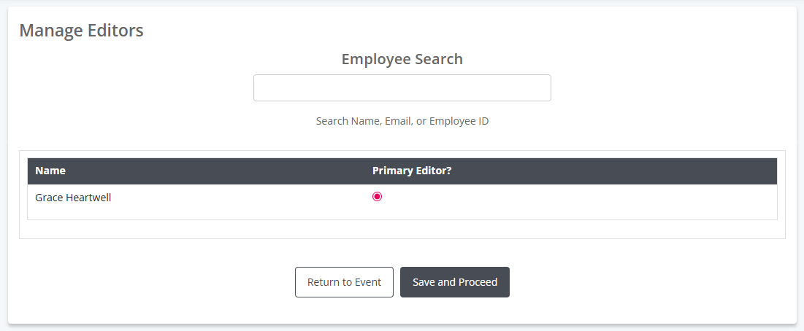Select Grace Heartwell as primary editor

click(377, 196)
